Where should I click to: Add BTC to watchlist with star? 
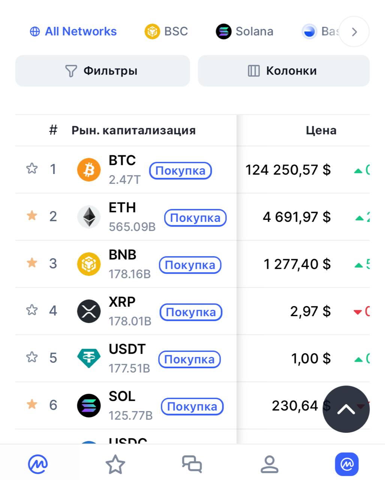[x=32, y=169]
